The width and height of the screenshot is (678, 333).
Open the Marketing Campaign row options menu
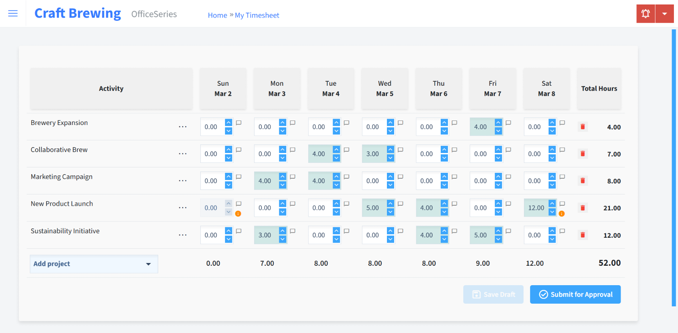[x=183, y=180]
